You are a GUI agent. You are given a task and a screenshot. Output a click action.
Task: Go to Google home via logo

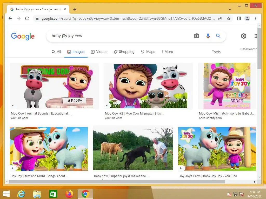pyautogui.click(x=23, y=36)
